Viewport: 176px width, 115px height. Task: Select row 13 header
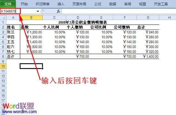click(3, 81)
